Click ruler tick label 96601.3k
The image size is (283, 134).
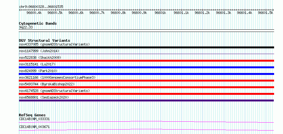tap(224, 13)
